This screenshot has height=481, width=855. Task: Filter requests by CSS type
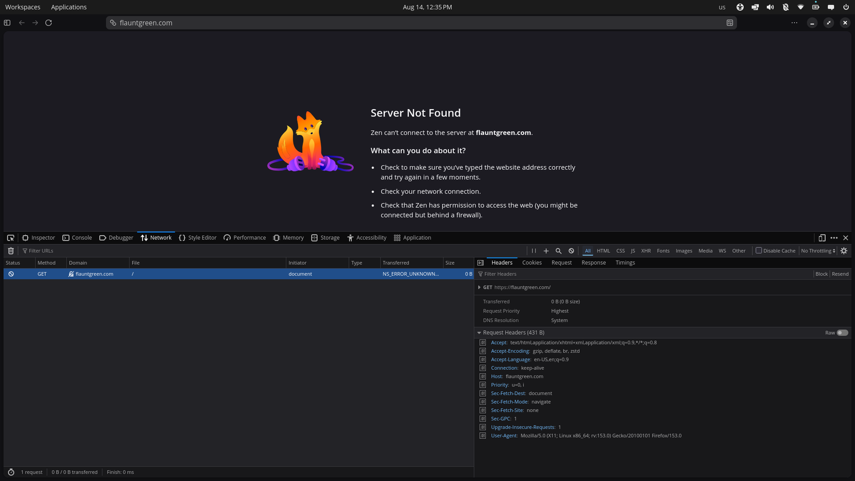[620, 251]
